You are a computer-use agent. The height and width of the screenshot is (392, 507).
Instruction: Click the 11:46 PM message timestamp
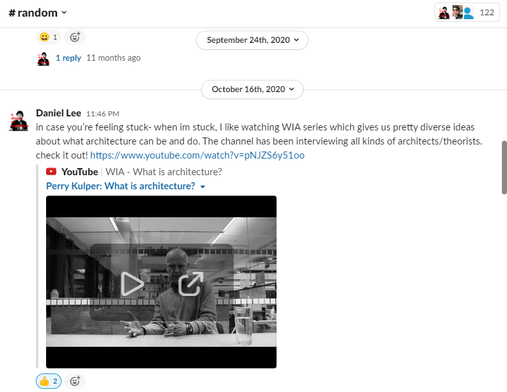coord(102,114)
